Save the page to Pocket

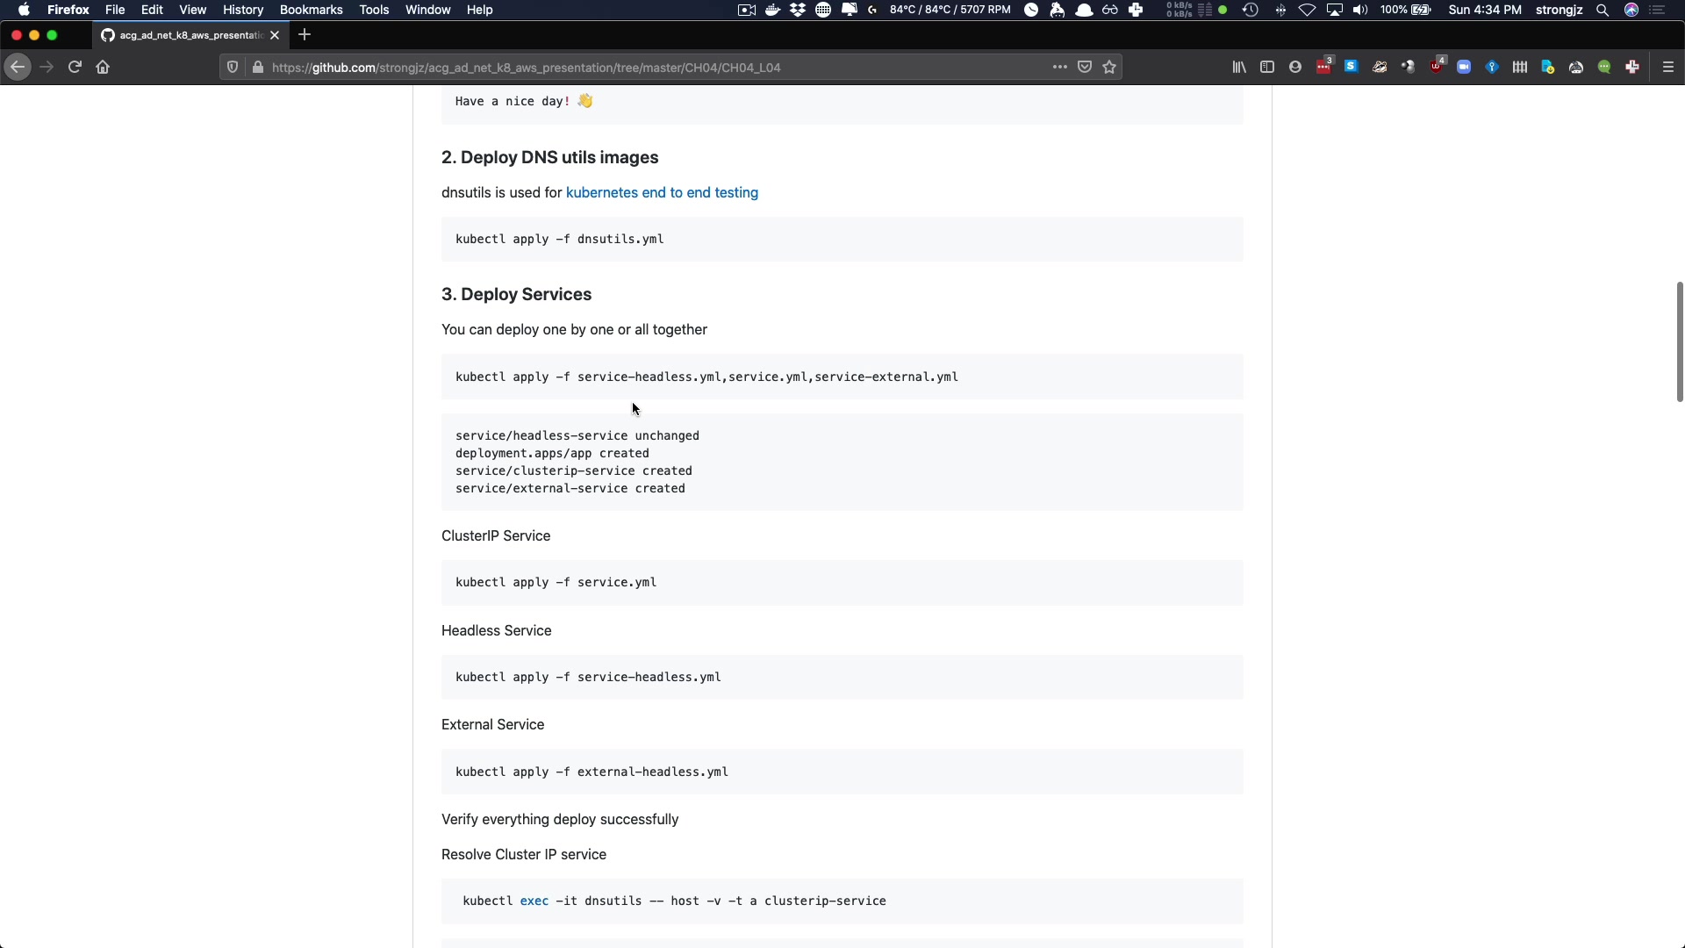(x=1085, y=68)
